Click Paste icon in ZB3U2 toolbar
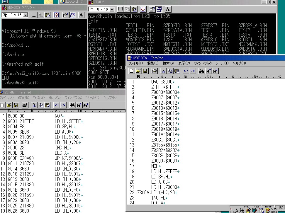Image resolution: width=285 pixels, height=213 pixels. tap(134, 9)
